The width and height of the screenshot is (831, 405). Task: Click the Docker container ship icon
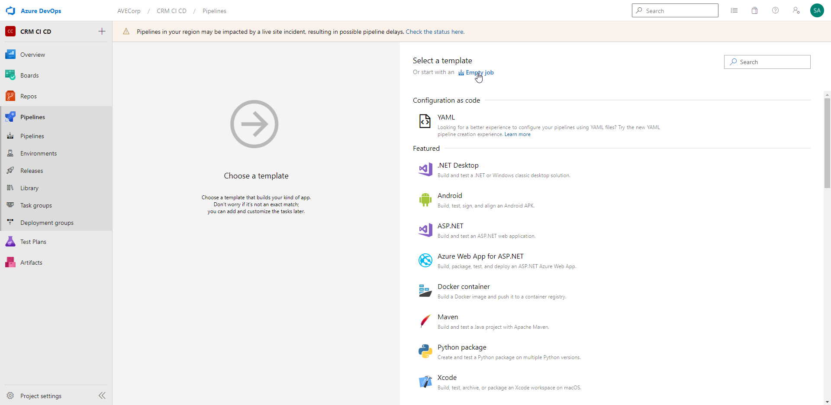point(425,291)
